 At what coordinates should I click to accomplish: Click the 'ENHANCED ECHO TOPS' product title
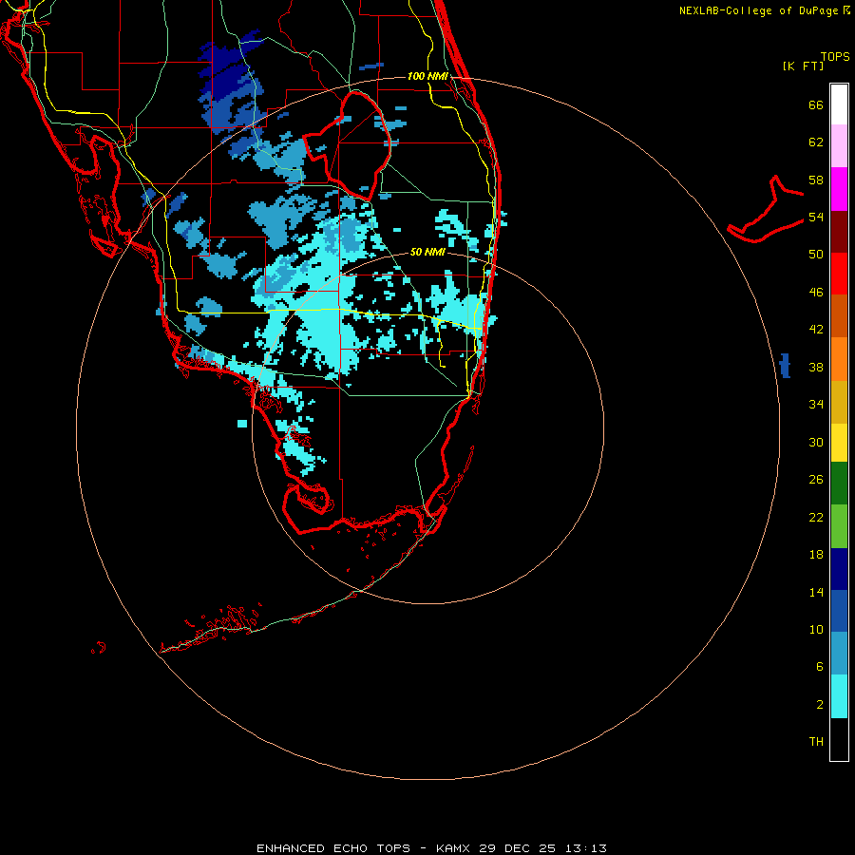[333, 848]
